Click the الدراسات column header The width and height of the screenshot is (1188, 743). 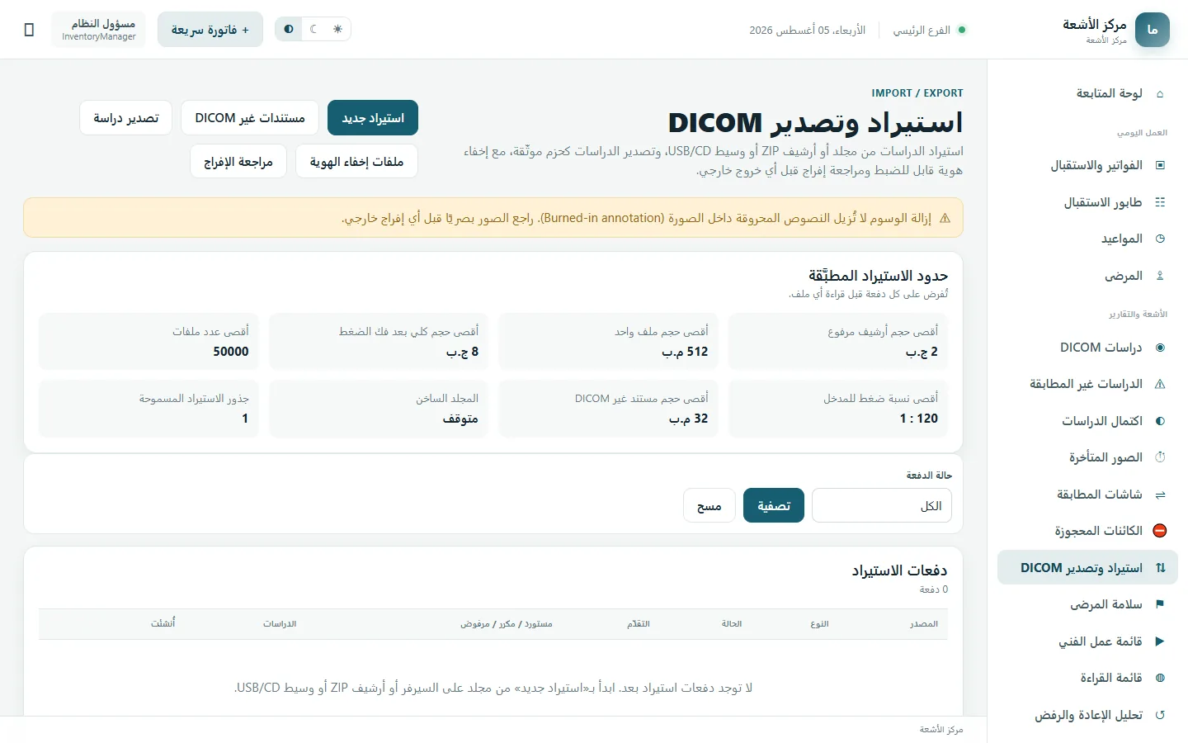click(x=280, y=624)
